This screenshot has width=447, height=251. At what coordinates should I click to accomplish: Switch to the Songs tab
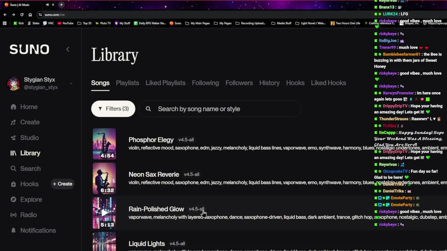100,83
